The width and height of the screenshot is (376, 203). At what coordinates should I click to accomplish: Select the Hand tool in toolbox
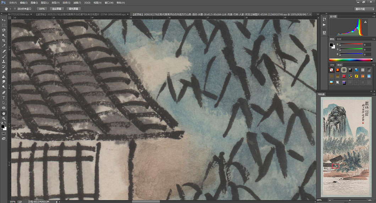4,113
